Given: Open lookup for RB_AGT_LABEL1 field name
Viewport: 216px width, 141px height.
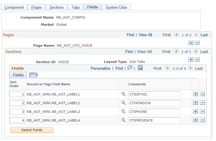Looking at the screenshot, I should pos(123,94).
